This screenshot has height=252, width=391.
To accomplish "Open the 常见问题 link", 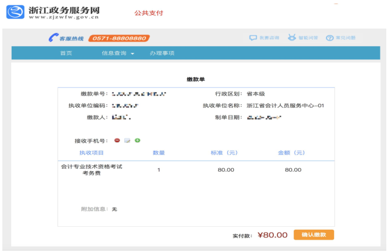I will 345,38.
